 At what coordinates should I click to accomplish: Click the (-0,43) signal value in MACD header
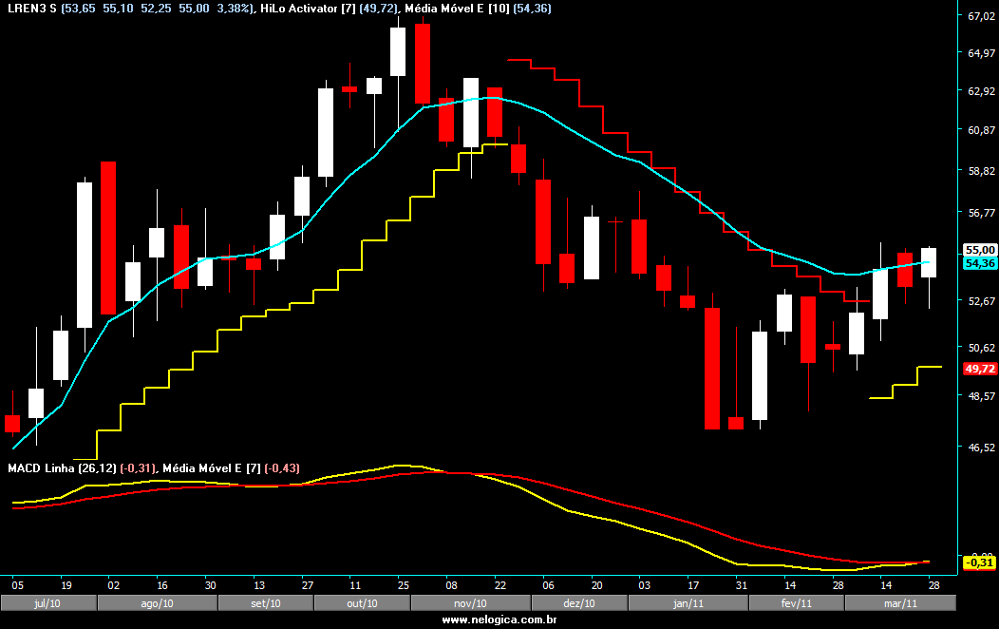tap(282, 468)
